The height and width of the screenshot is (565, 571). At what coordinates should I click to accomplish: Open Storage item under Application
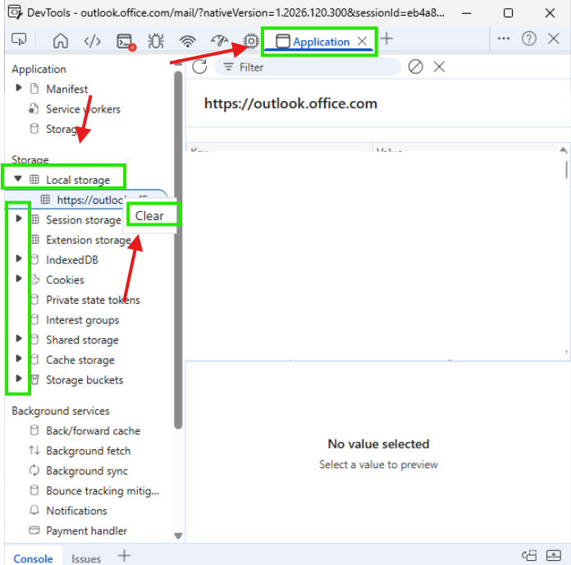coord(62,129)
